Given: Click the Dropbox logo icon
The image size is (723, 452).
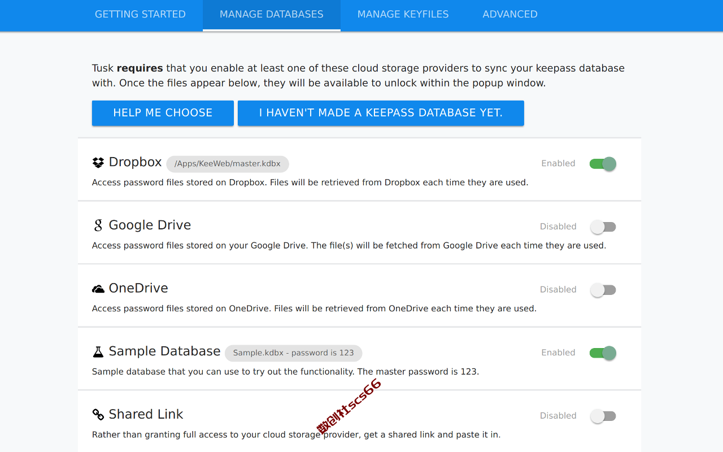Looking at the screenshot, I should click(x=98, y=163).
